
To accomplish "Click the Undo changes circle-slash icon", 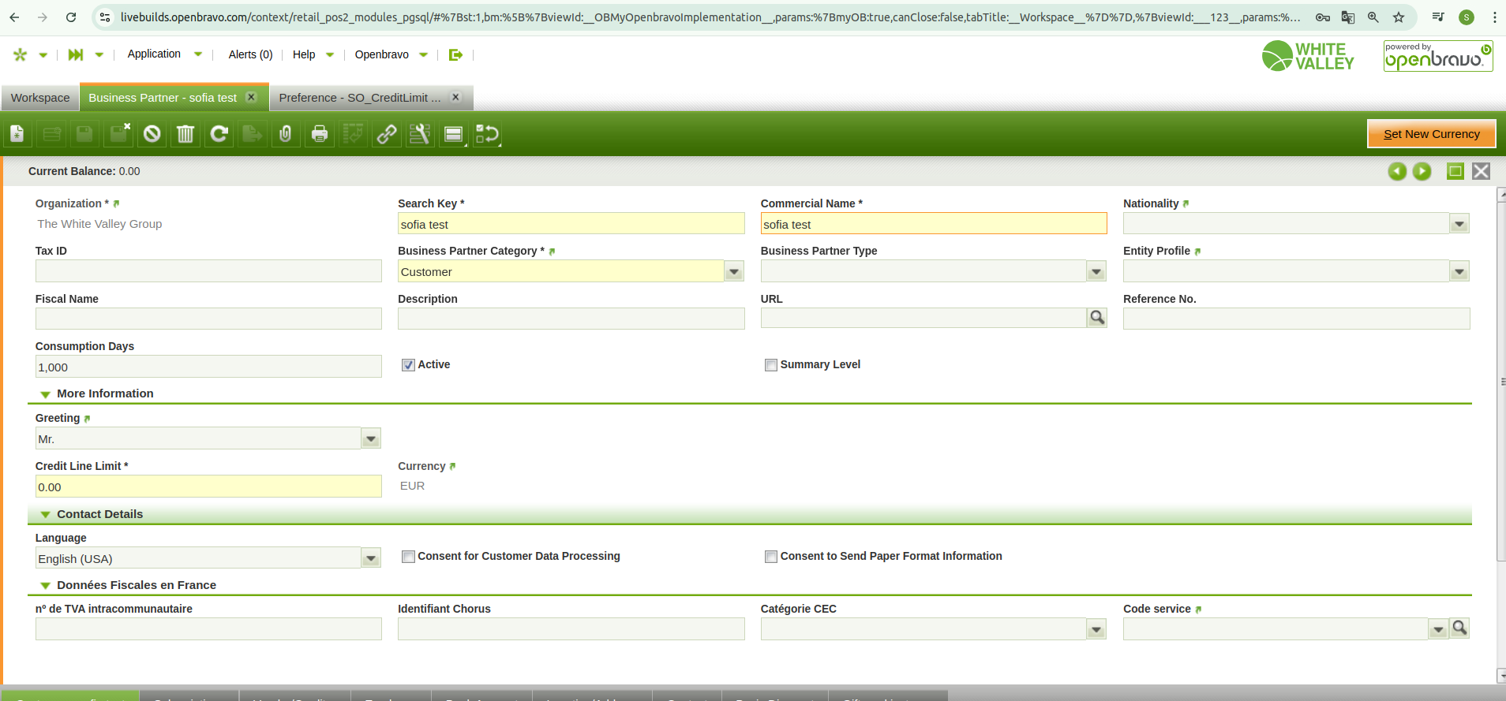I will [x=152, y=134].
